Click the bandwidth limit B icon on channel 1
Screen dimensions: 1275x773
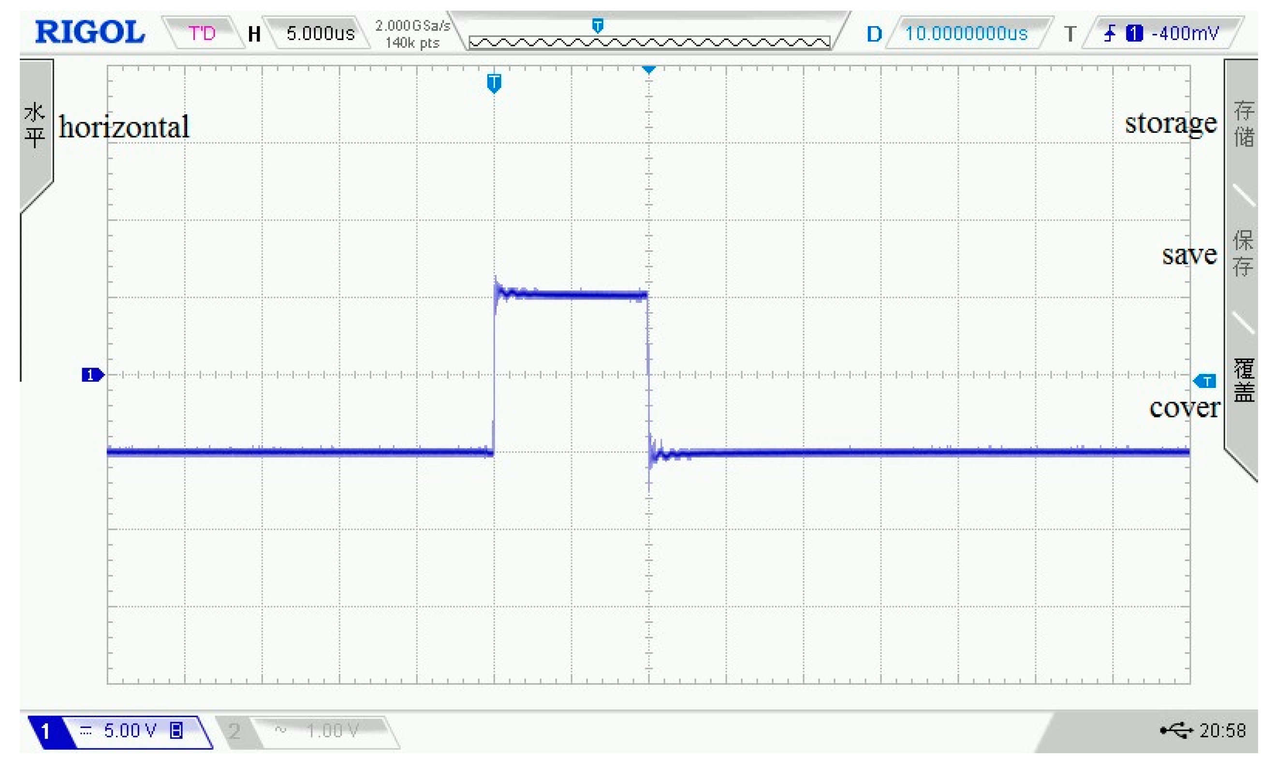pos(176,730)
